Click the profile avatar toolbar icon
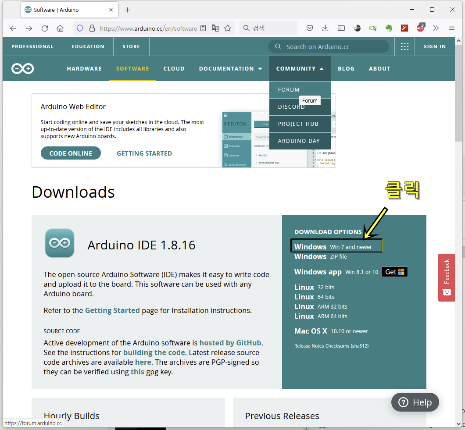Screen dimensions: 465x430 pos(357,28)
